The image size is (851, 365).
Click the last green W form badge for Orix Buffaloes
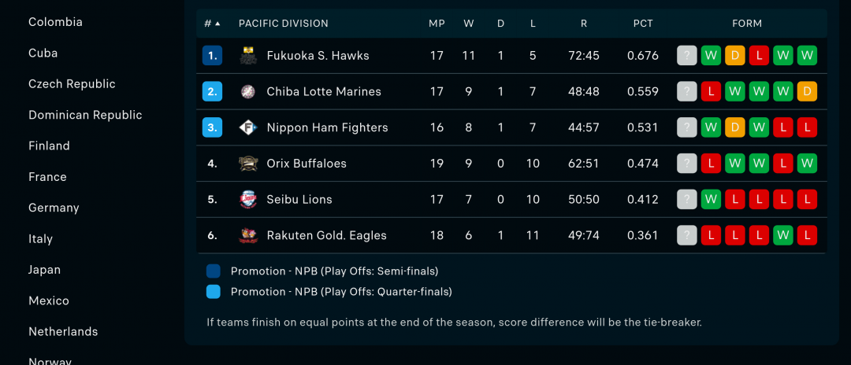[807, 164]
